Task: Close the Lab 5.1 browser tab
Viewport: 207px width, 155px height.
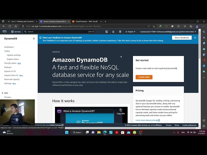Action: 37,22
